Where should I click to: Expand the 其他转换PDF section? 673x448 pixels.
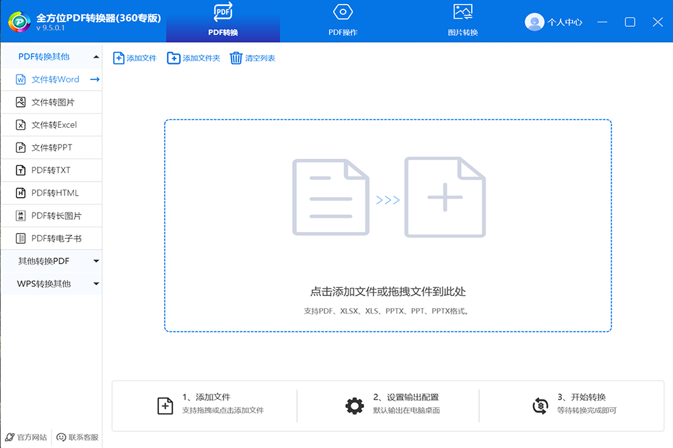(96, 261)
